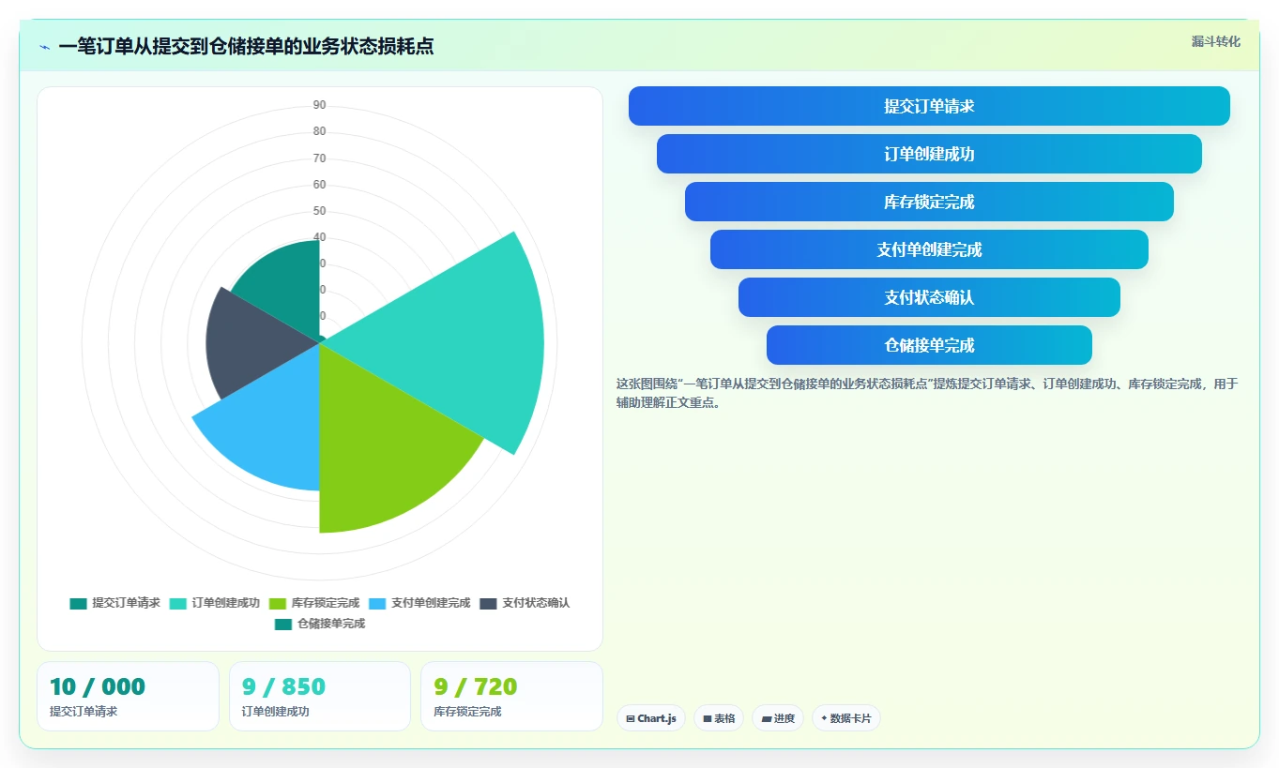Click the 90 radial axis label
Screen dimensions: 1279x768
(x=320, y=105)
